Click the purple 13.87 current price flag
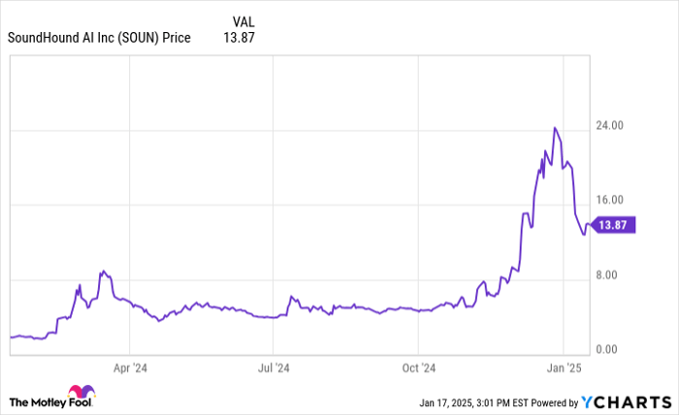 click(x=613, y=225)
